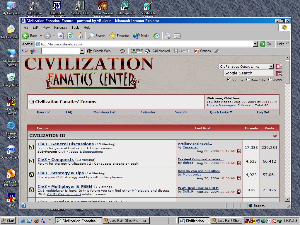This screenshot has width=300, height=225.
Task: Open the Private Messages link
Action: (x=221, y=105)
